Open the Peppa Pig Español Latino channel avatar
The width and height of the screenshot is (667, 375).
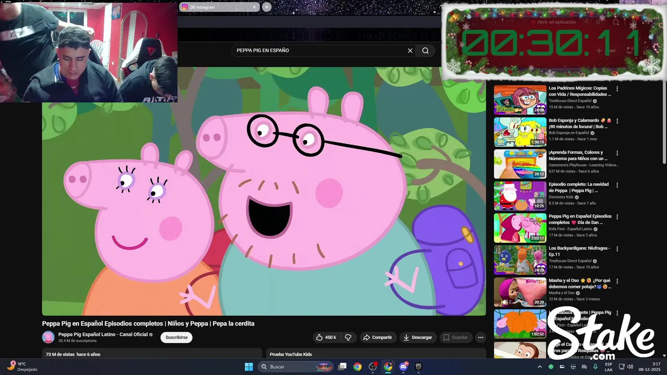tap(48, 337)
